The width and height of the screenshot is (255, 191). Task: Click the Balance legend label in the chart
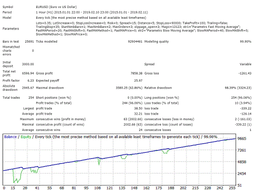coord(10,137)
